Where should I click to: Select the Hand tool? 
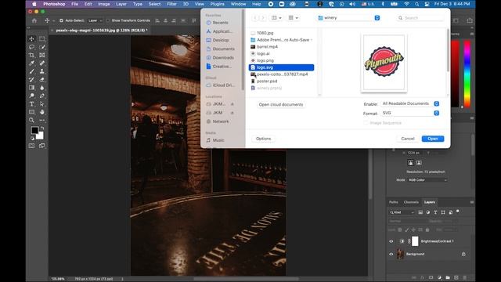coord(41,112)
